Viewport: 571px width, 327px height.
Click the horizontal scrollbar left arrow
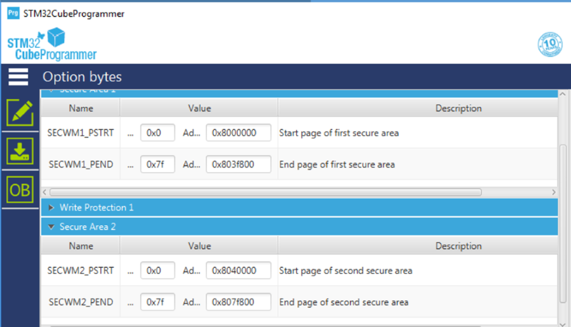pyautogui.click(x=45, y=192)
